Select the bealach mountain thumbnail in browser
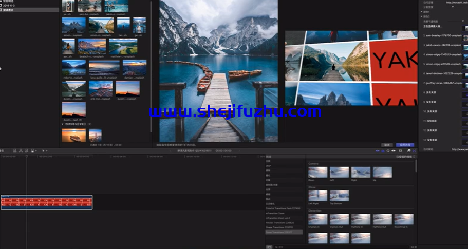468x249 pixels. click(x=92, y=46)
